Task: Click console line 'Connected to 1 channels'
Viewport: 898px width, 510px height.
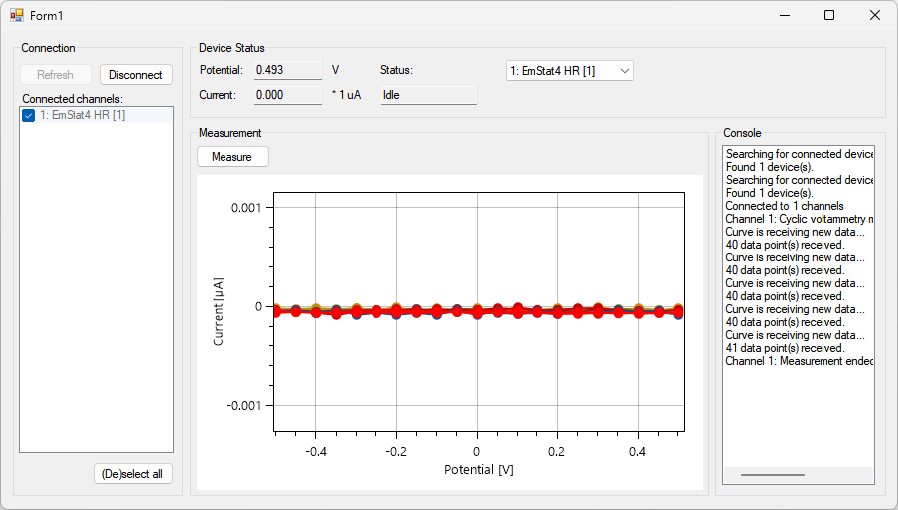Action: [784, 206]
